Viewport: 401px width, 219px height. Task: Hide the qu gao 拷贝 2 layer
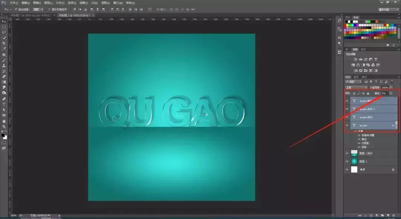pyautogui.click(x=347, y=109)
